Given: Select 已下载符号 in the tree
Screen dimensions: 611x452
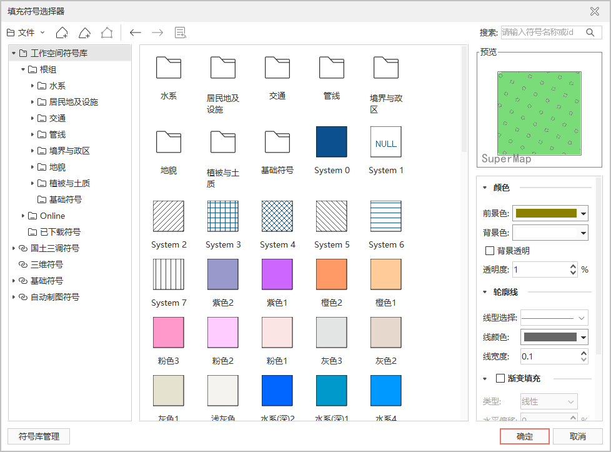Looking at the screenshot, I should click(x=60, y=232).
